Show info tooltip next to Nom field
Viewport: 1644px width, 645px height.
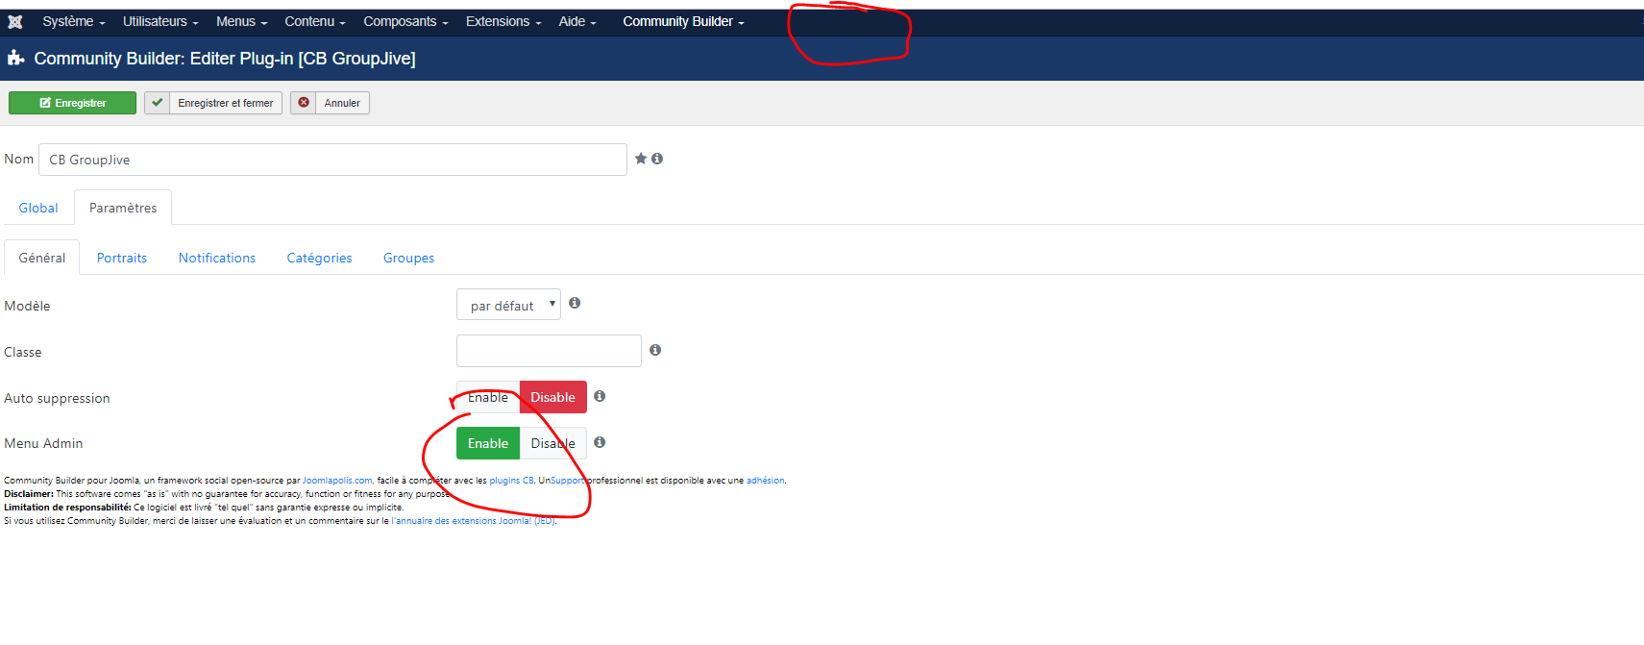(657, 159)
